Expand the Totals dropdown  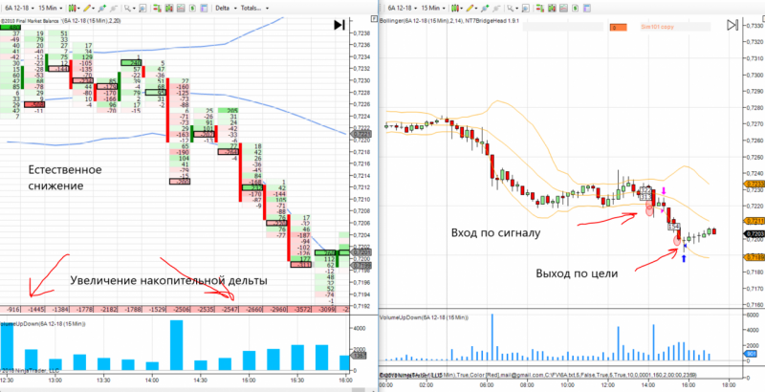click(x=256, y=9)
